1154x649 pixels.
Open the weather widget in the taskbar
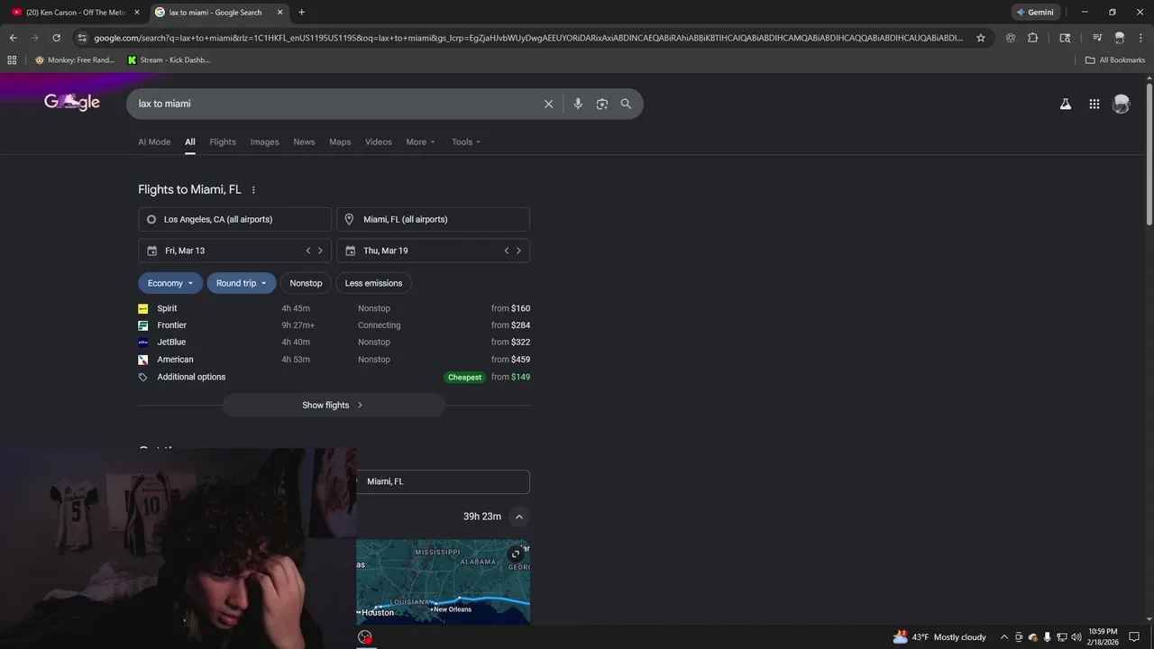pyautogui.click(x=939, y=637)
